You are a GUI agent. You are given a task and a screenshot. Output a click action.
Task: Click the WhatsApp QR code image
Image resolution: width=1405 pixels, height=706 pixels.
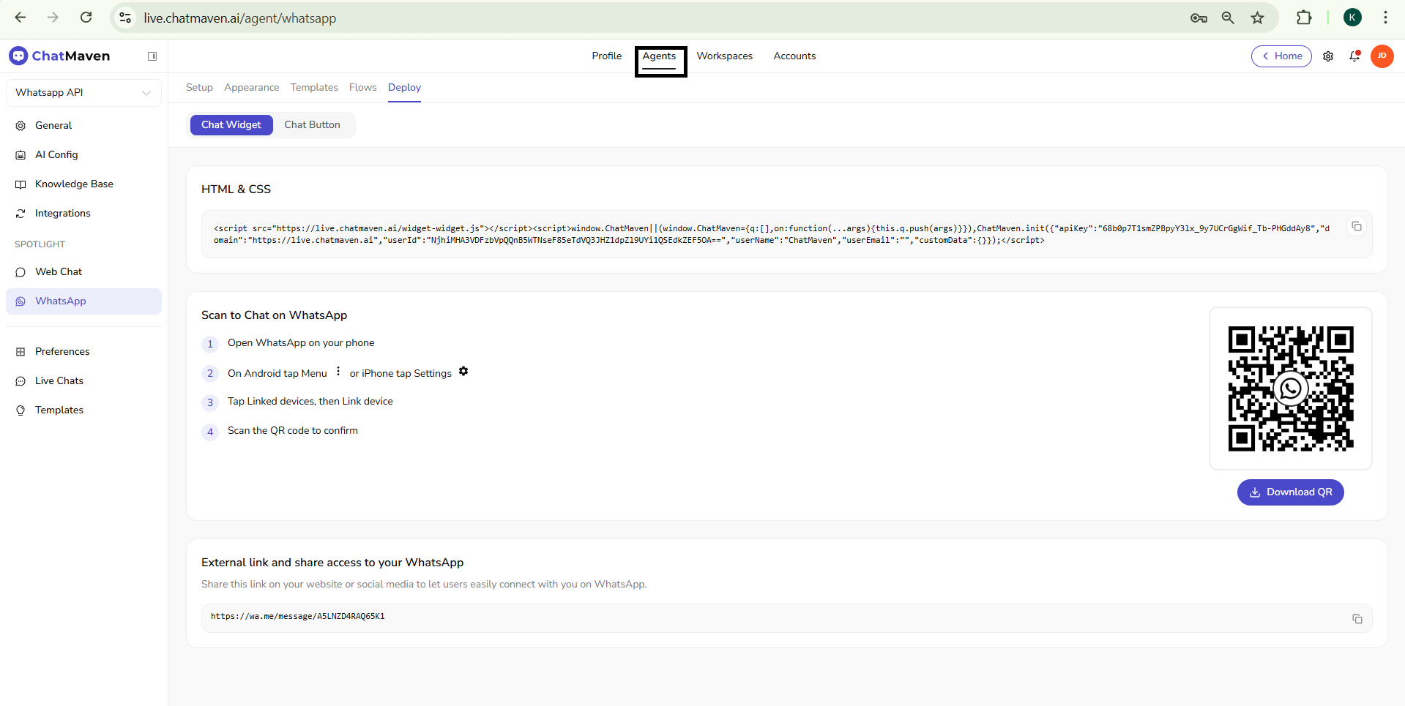tap(1290, 388)
